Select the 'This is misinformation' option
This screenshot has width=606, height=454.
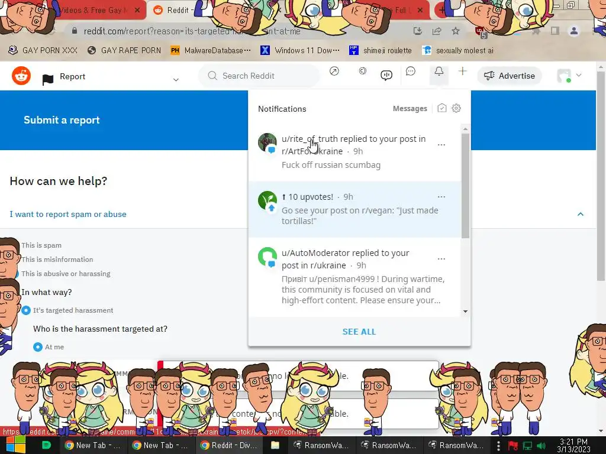coord(57,260)
